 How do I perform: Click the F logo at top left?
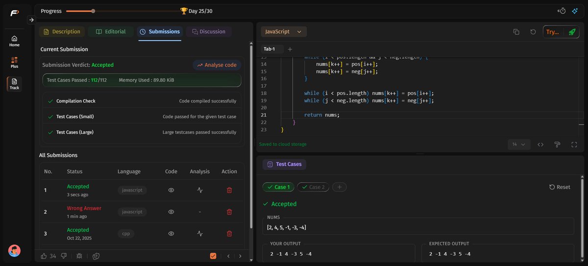tap(14, 13)
